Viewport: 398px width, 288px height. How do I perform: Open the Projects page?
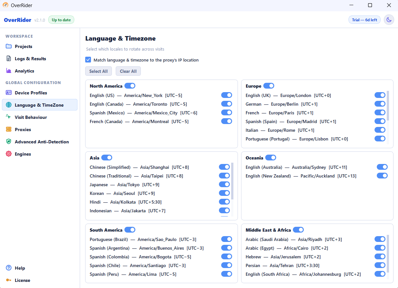pyautogui.click(x=40, y=46)
